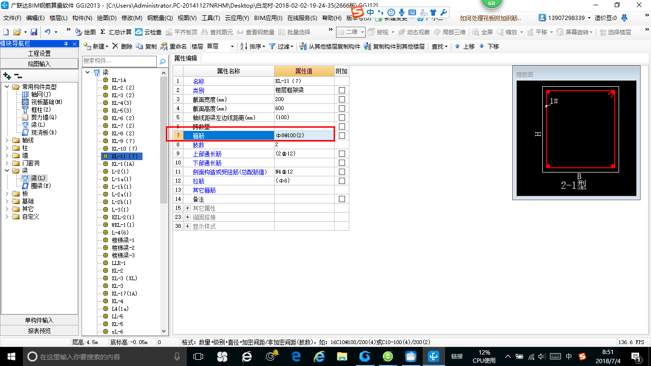
Task: Open File Explorer from taskbar
Action: (342, 356)
